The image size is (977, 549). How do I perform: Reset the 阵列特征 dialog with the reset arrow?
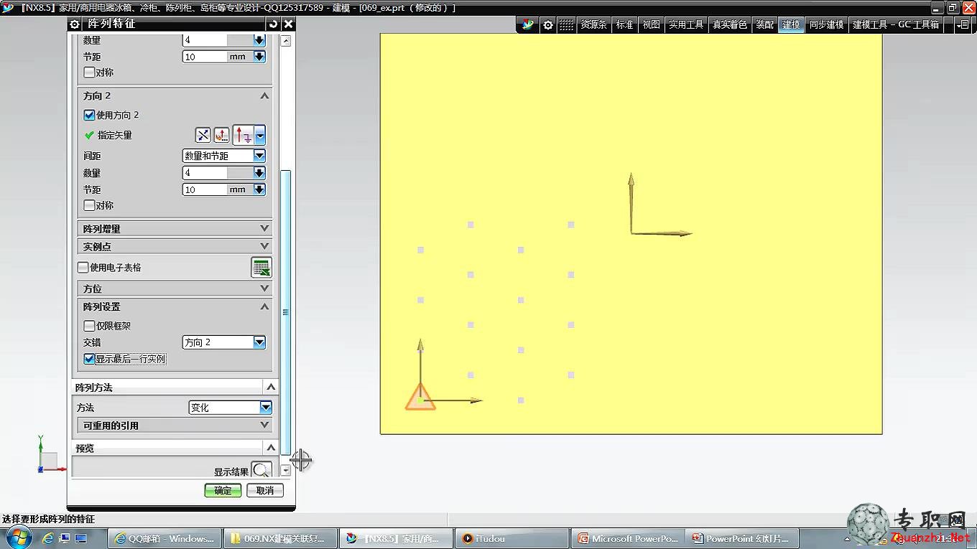pyautogui.click(x=273, y=24)
